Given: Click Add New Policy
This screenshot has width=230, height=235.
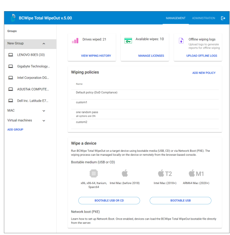Looking at the screenshot, I should point(204,73).
